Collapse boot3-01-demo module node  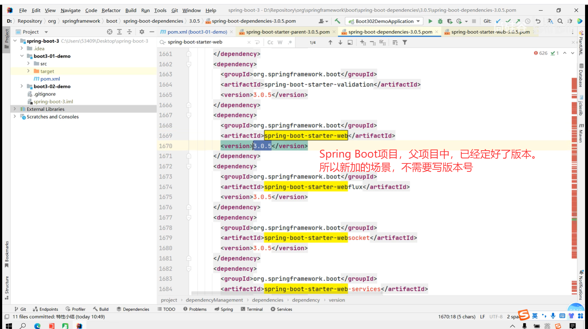point(22,56)
